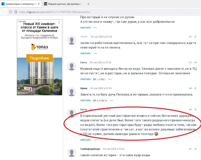Click the ngs.ru address bar URL
This screenshot has width=201, height=160.
(55, 12)
